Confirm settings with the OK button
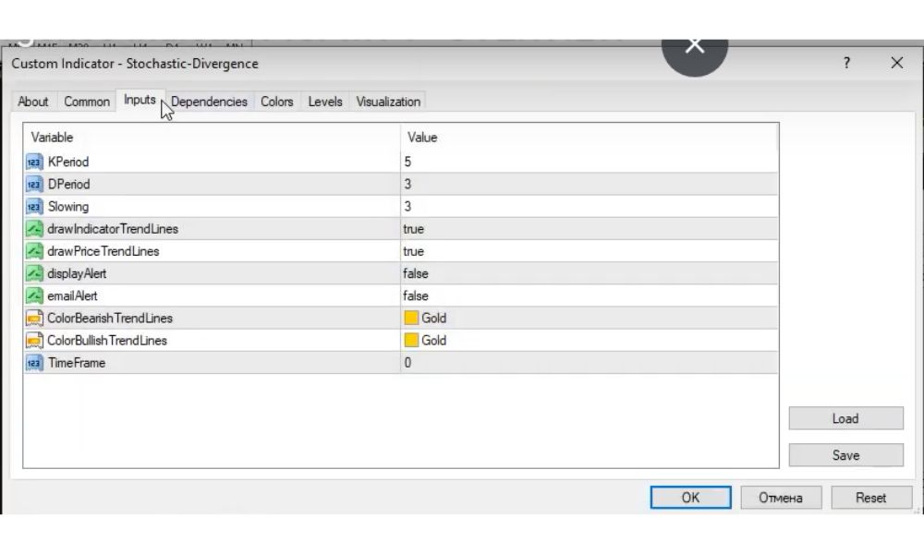This screenshot has width=924, height=554. (x=690, y=498)
